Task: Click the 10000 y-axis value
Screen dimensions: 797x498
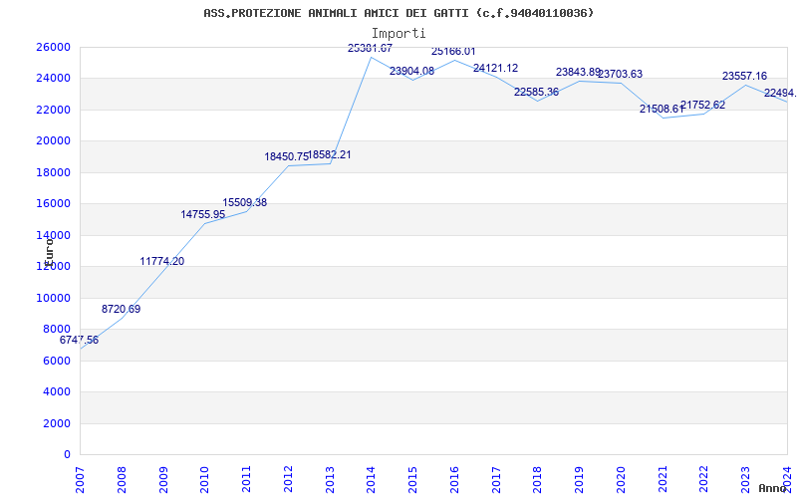Action: click(53, 298)
